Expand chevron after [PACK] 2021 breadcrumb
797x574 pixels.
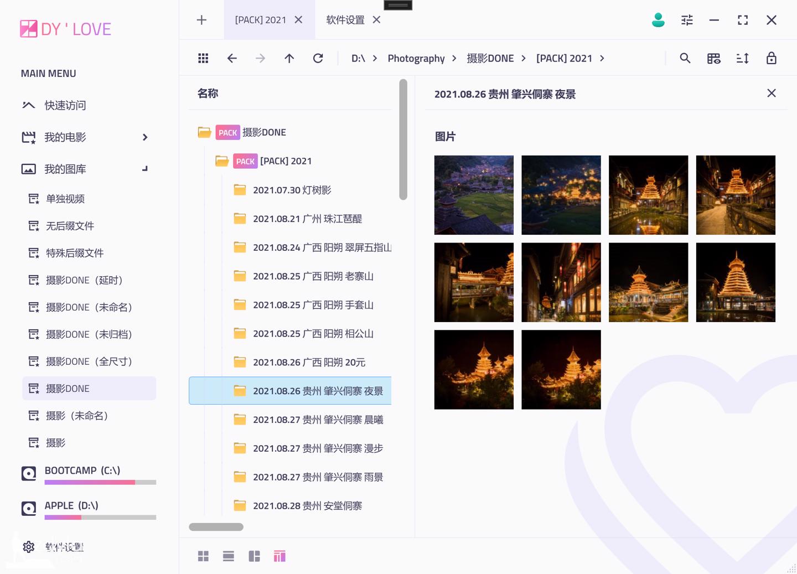coord(602,58)
